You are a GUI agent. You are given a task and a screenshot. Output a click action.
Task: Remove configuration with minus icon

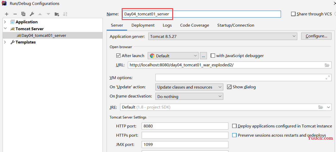click(15, 14)
